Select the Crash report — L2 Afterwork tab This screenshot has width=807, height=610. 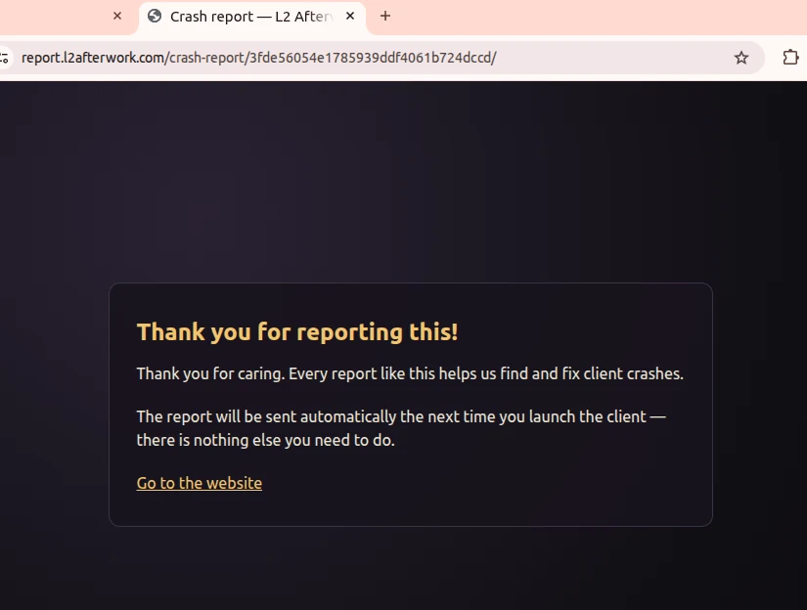(x=252, y=17)
